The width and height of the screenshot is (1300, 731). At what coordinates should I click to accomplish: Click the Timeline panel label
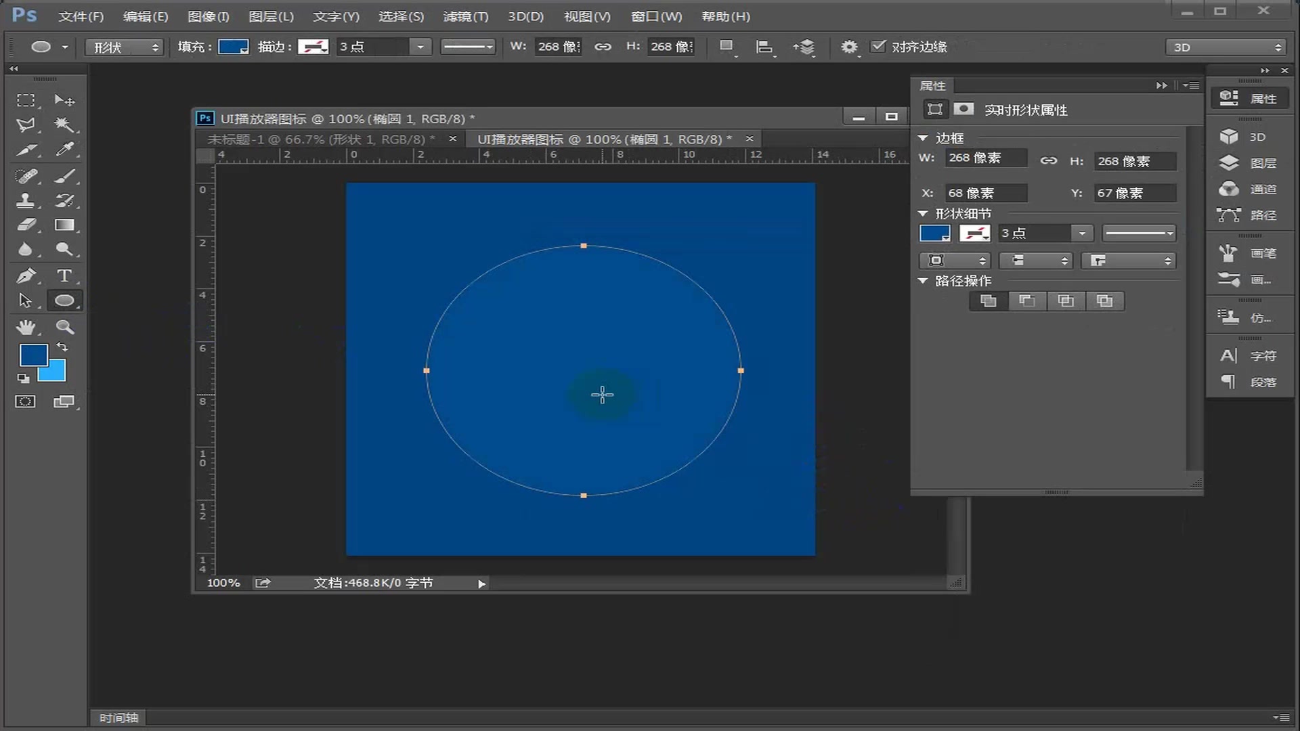coord(118,717)
